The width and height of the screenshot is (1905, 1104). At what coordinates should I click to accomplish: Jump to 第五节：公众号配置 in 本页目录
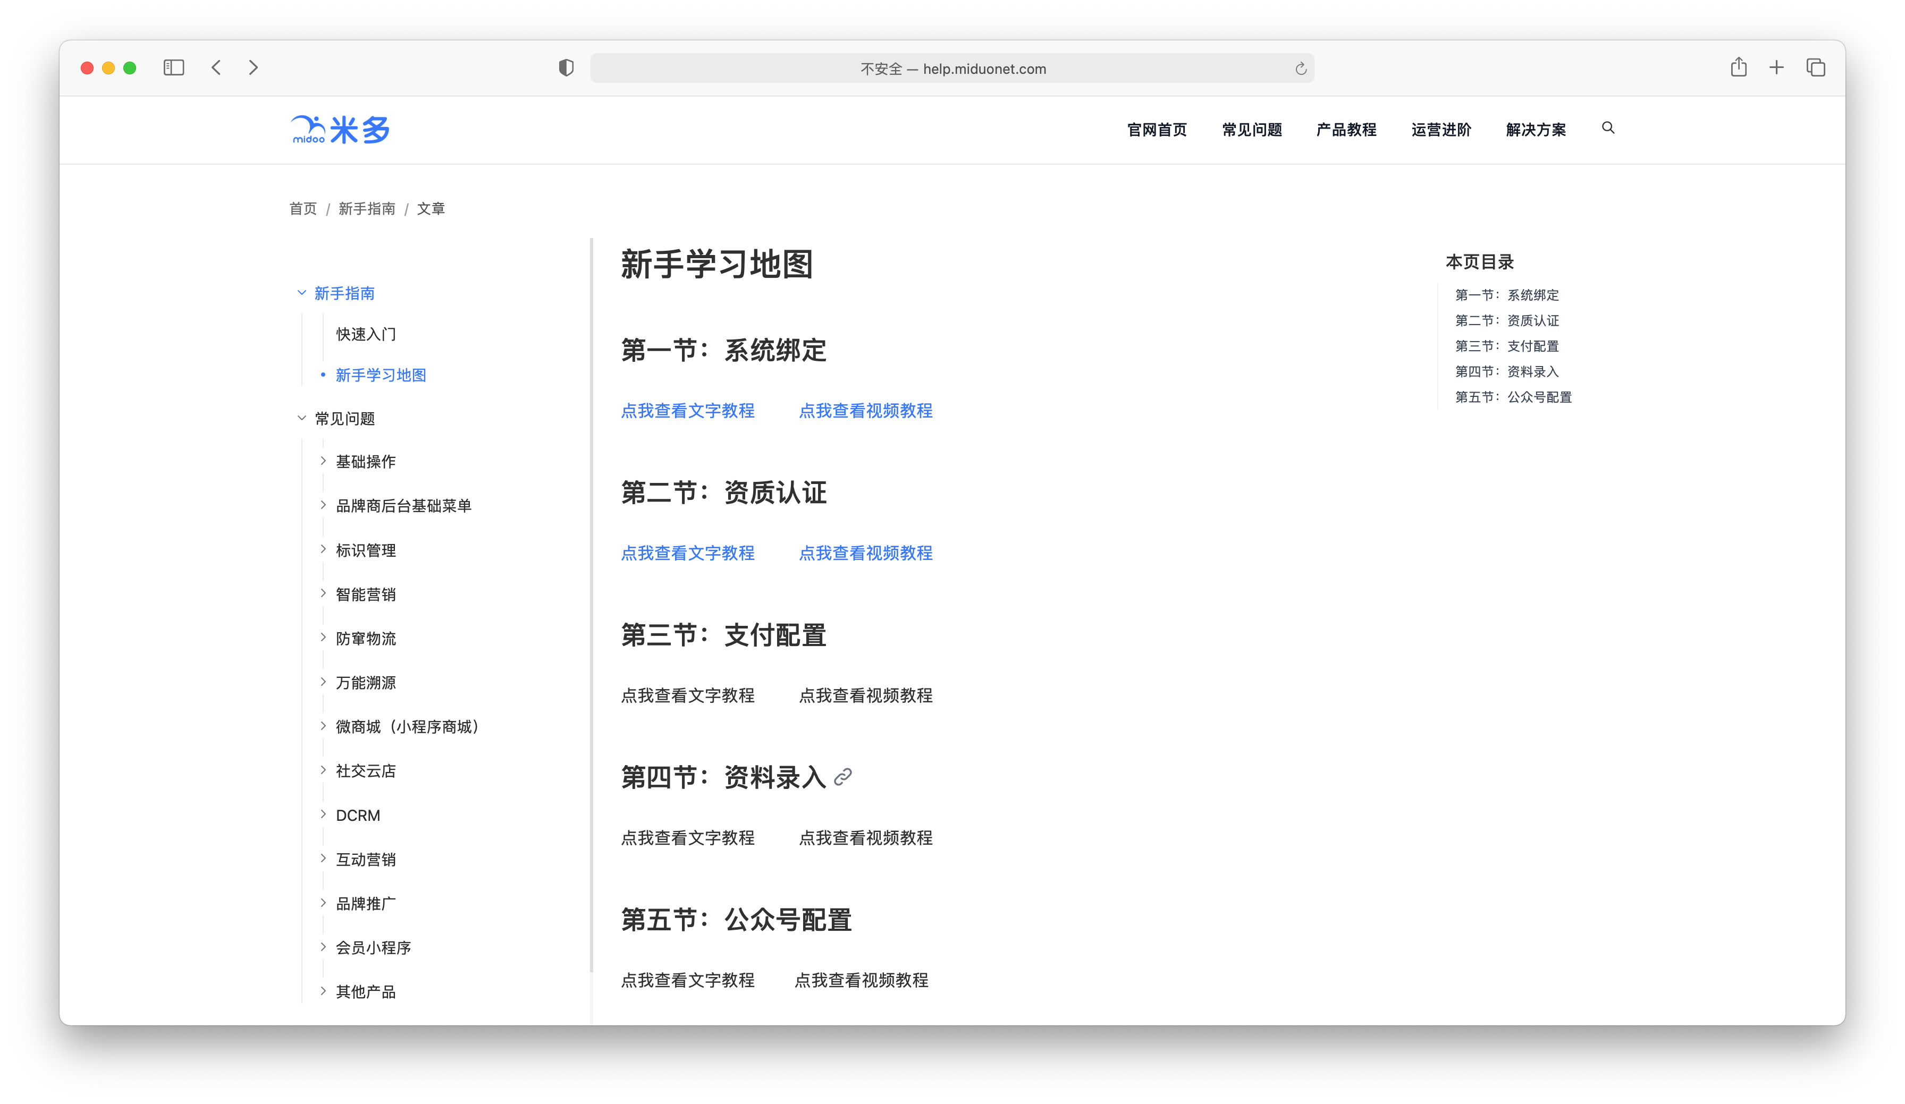tap(1513, 397)
